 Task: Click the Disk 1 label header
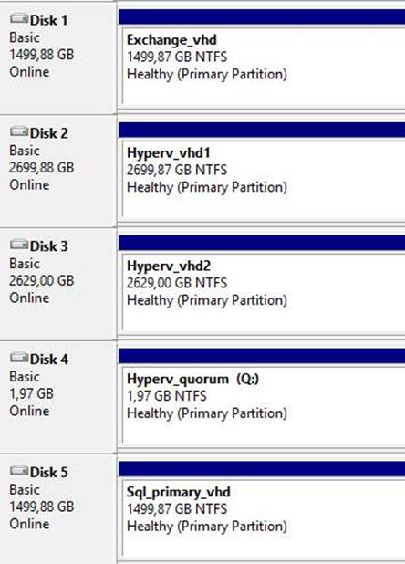click(49, 20)
